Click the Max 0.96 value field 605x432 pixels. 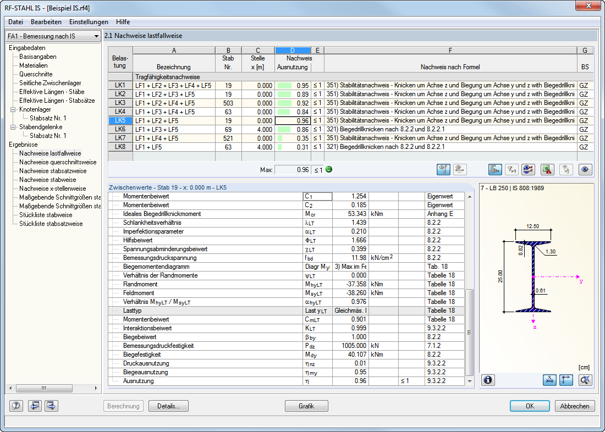pyautogui.click(x=292, y=170)
